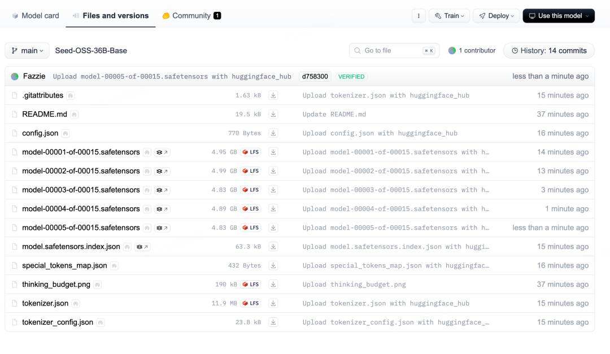Click Fazzie's avatar in commit header

point(15,77)
